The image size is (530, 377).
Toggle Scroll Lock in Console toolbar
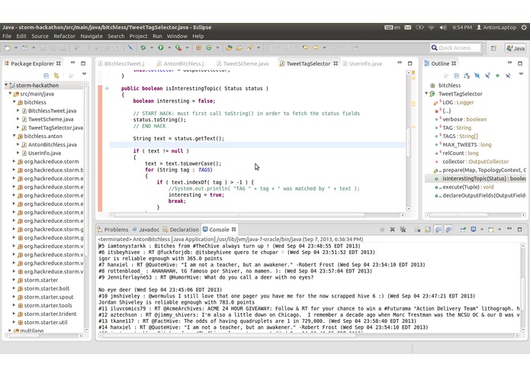click(428, 230)
